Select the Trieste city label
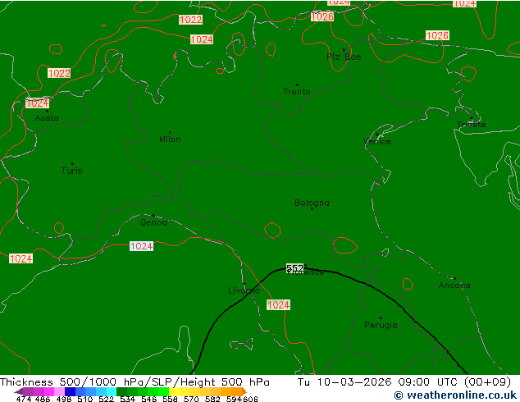 tap(471, 125)
